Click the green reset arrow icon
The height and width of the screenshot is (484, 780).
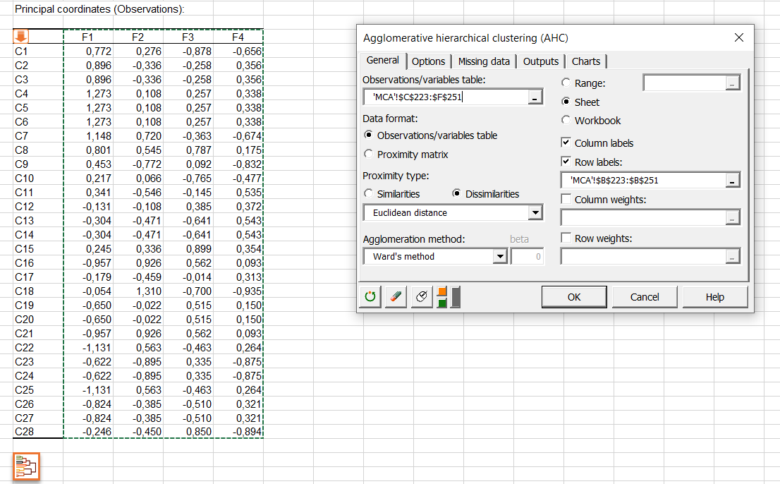(371, 297)
